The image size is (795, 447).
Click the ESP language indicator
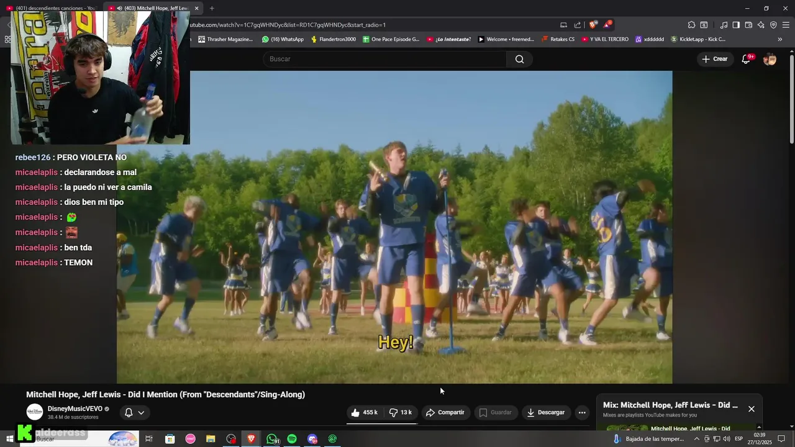[x=739, y=439]
